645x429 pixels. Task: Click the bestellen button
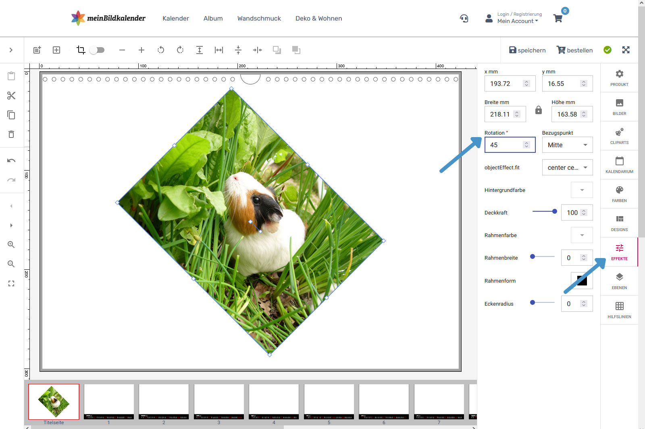click(574, 50)
